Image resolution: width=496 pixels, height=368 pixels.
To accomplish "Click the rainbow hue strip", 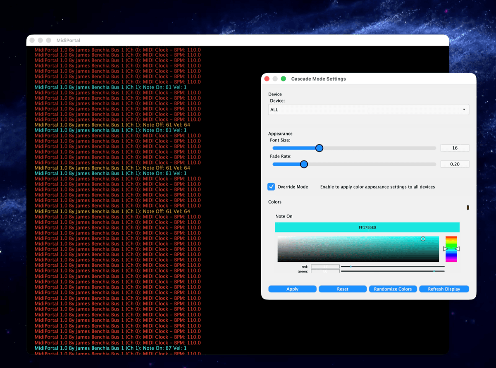I will [451, 249].
